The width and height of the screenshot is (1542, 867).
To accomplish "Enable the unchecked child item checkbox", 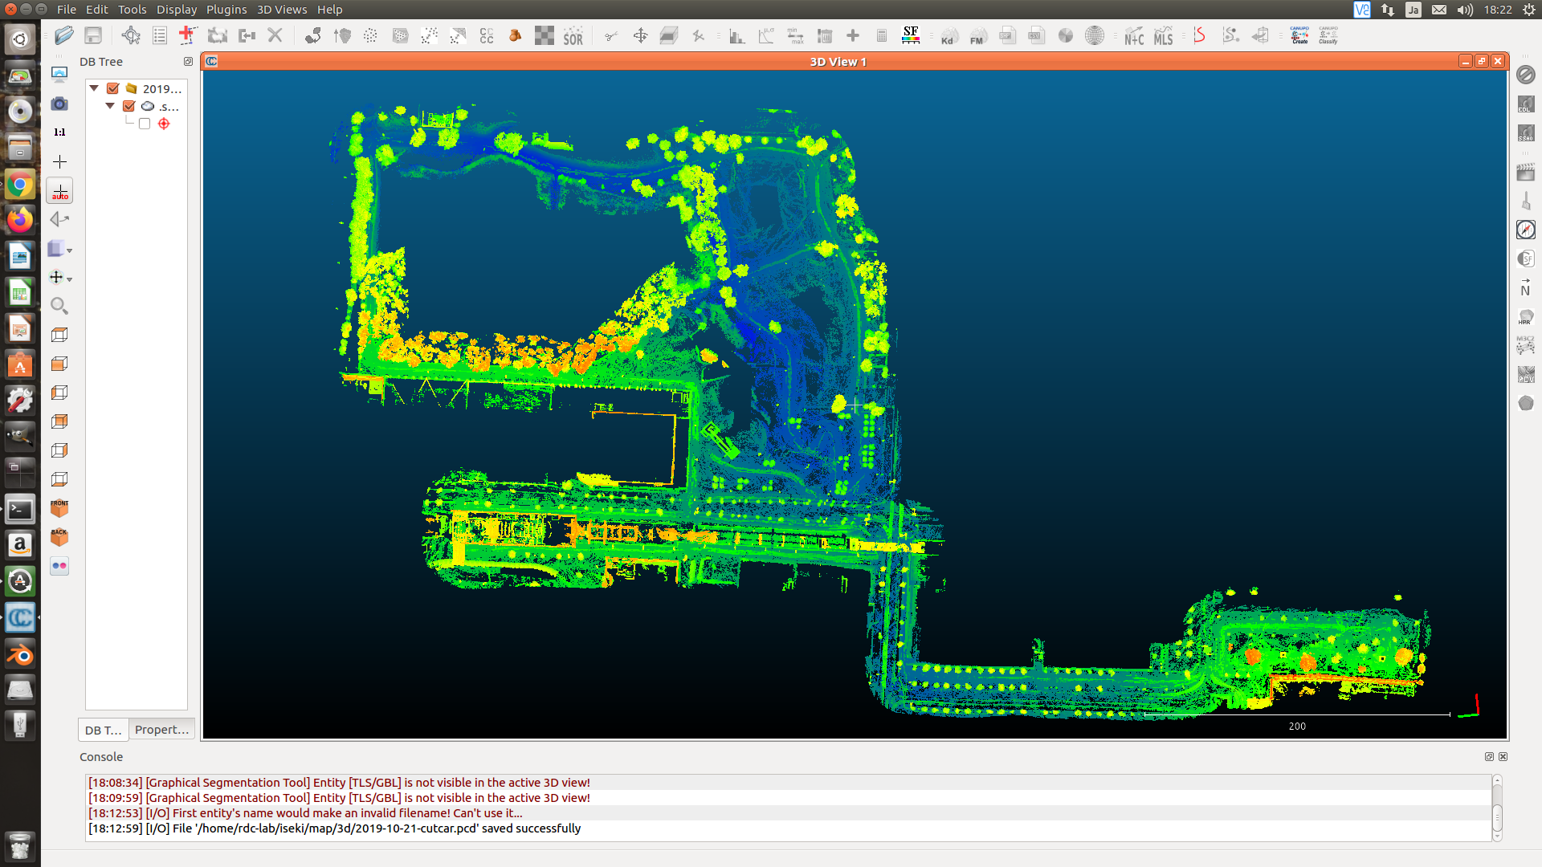I will click(145, 124).
